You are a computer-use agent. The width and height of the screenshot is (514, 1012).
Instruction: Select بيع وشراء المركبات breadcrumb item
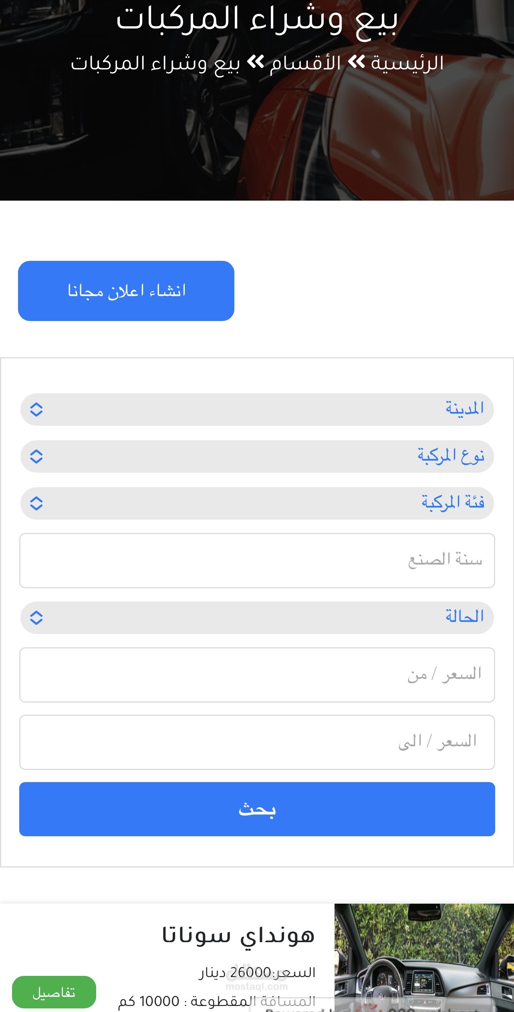point(155,63)
